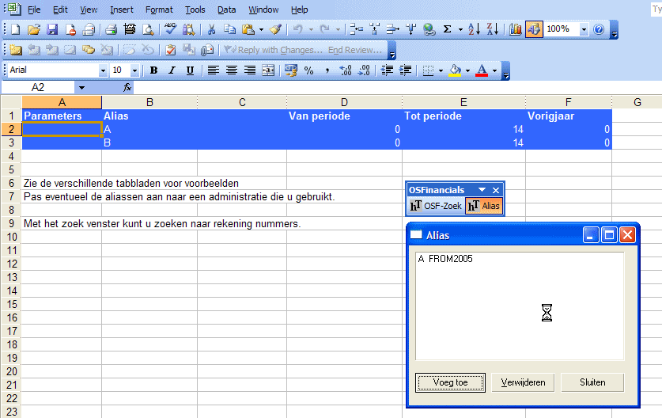Viewport: 662px width, 418px height.
Task: Open the 100% zoom dropdown
Action: coord(584,29)
